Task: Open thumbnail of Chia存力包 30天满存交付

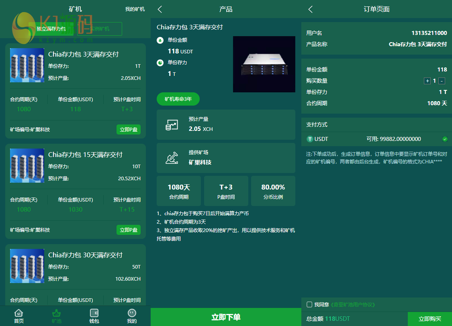Action: tap(27, 266)
